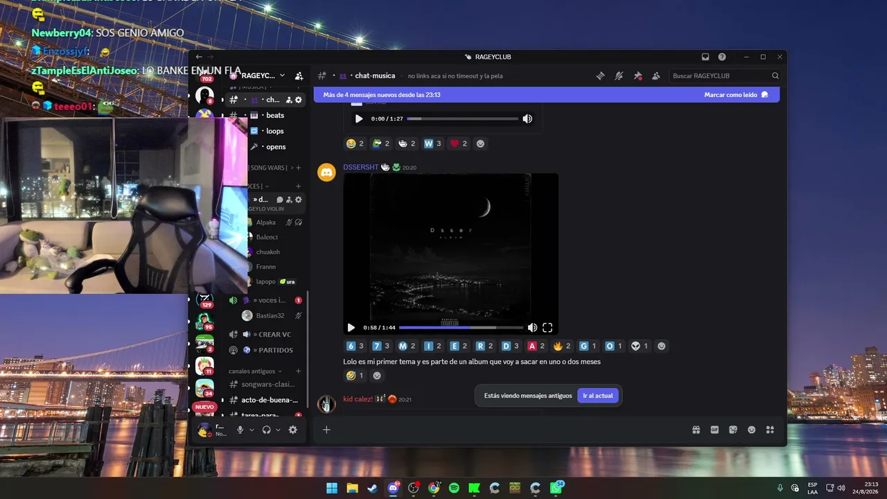Open the gift picker in message bar
887x499 pixels.
(x=696, y=430)
